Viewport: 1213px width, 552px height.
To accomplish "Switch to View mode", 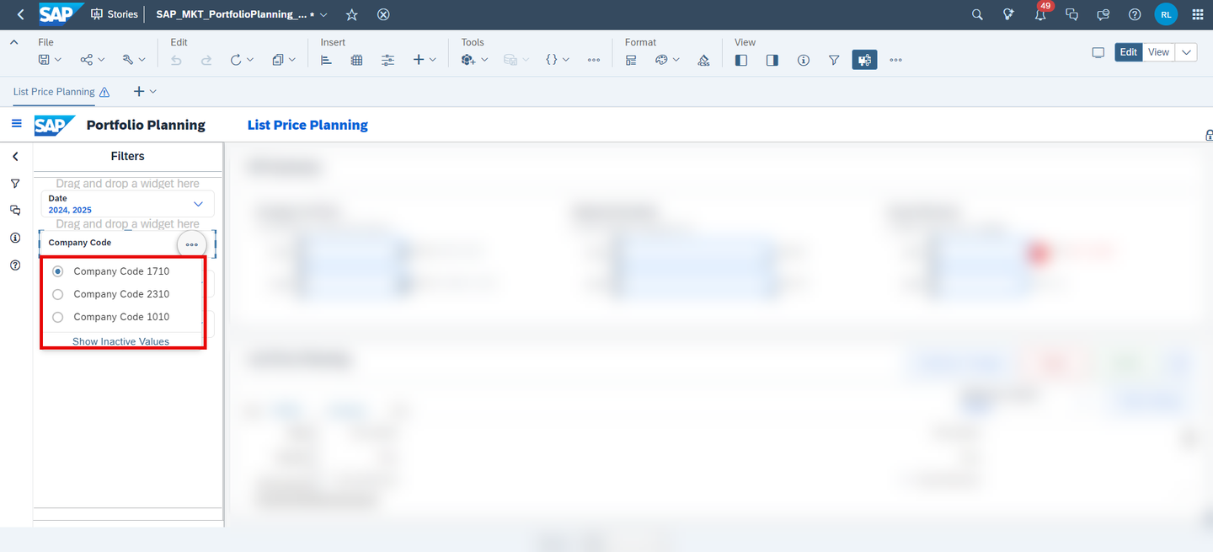I will pos(1158,52).
